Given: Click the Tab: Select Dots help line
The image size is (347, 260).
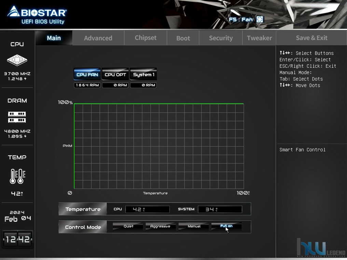Looking at the screenshot, I should pyautogui.click(x=301, y=79).
